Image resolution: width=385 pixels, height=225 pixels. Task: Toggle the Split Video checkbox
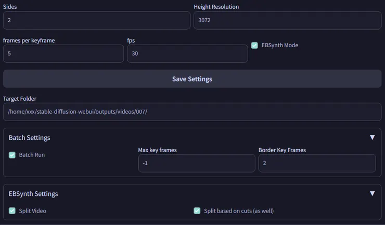point(12,210)
